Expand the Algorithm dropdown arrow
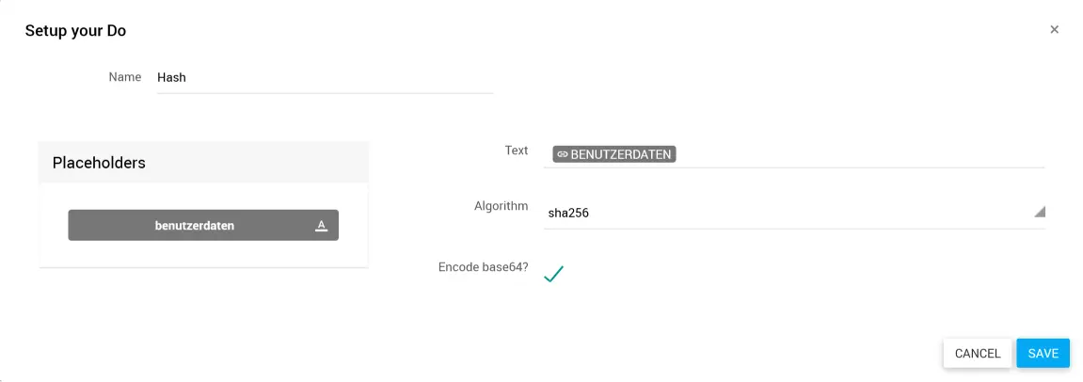 tap(1039, 212)
